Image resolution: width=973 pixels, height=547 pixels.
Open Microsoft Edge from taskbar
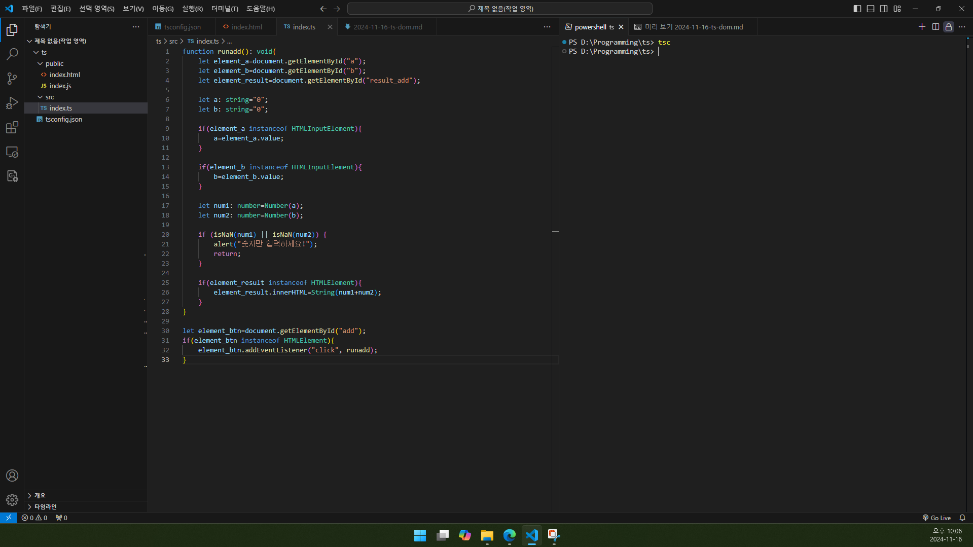point(509,535)
